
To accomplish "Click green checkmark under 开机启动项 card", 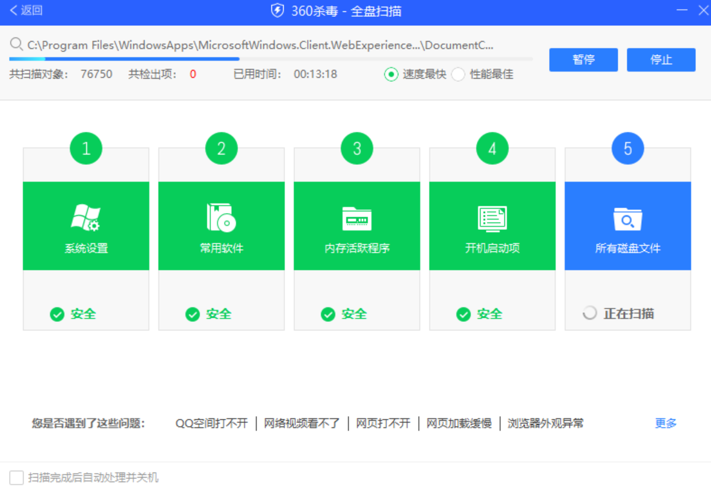I will (464, 314).
